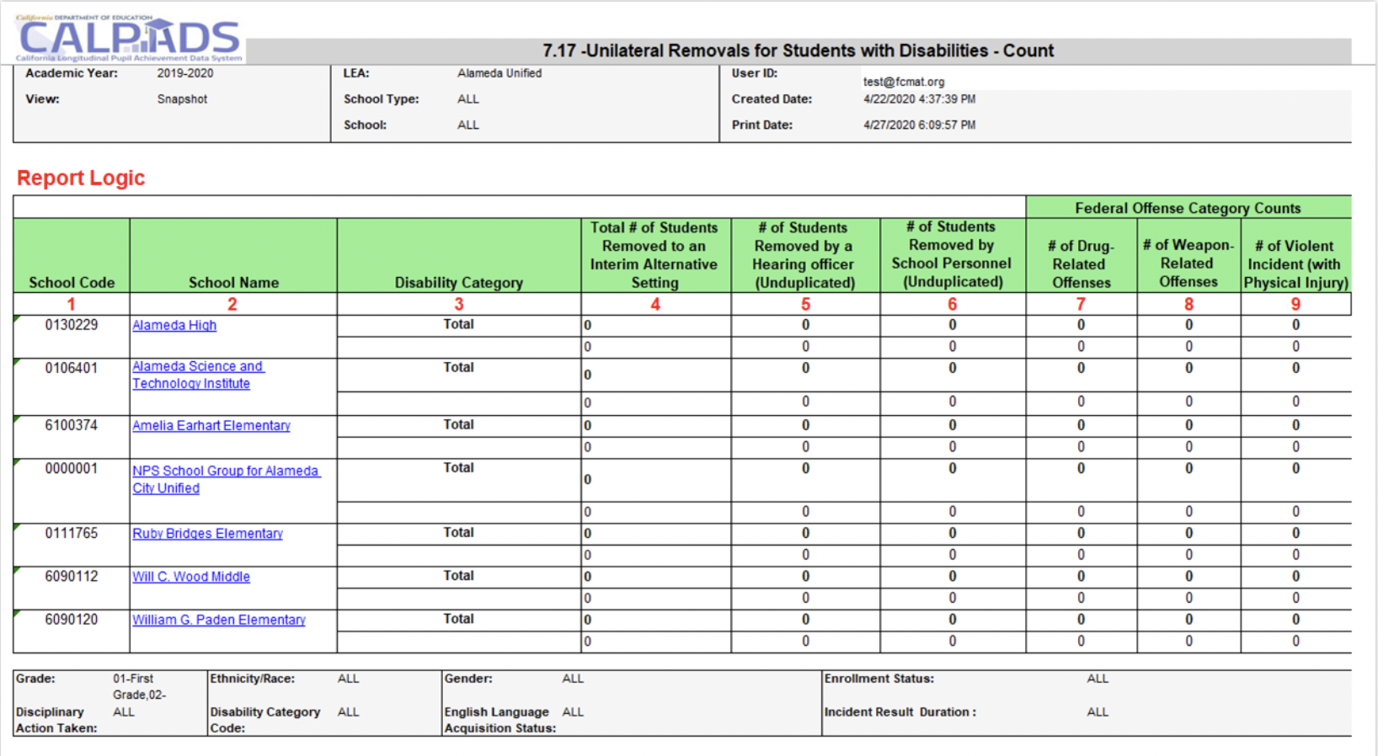The image size is (1378, 756).
Task: Click the School Code column header
Action: [x=72, y=283]
